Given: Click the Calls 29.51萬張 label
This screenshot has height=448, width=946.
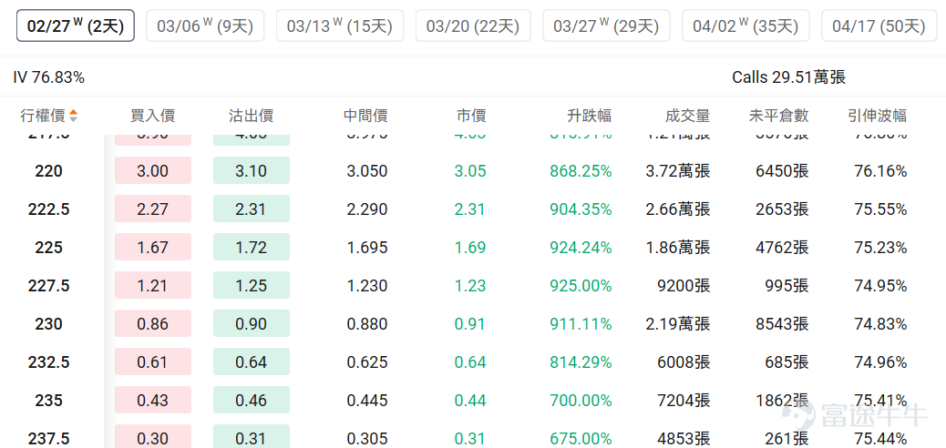Looking at the screenshot, I should (x=789, y=77).
